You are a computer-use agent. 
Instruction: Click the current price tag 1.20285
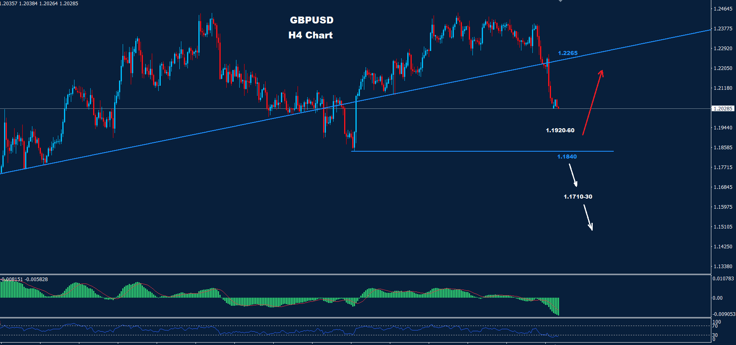click(x=723, y=109)
